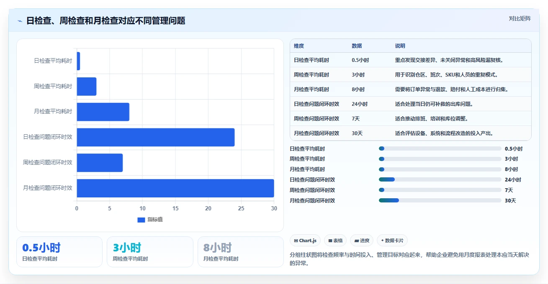
Task: Click the 月检查平均耗时 progress bar
Action: point(440,169)
